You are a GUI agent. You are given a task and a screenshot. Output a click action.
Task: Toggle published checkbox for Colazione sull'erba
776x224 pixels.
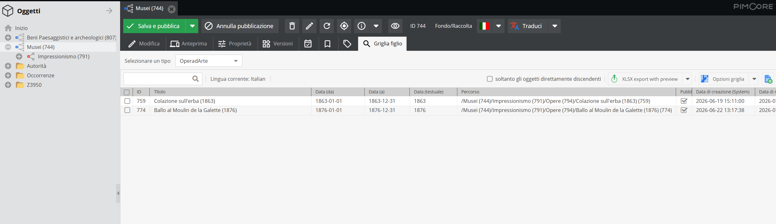click(x=684, y=101)
